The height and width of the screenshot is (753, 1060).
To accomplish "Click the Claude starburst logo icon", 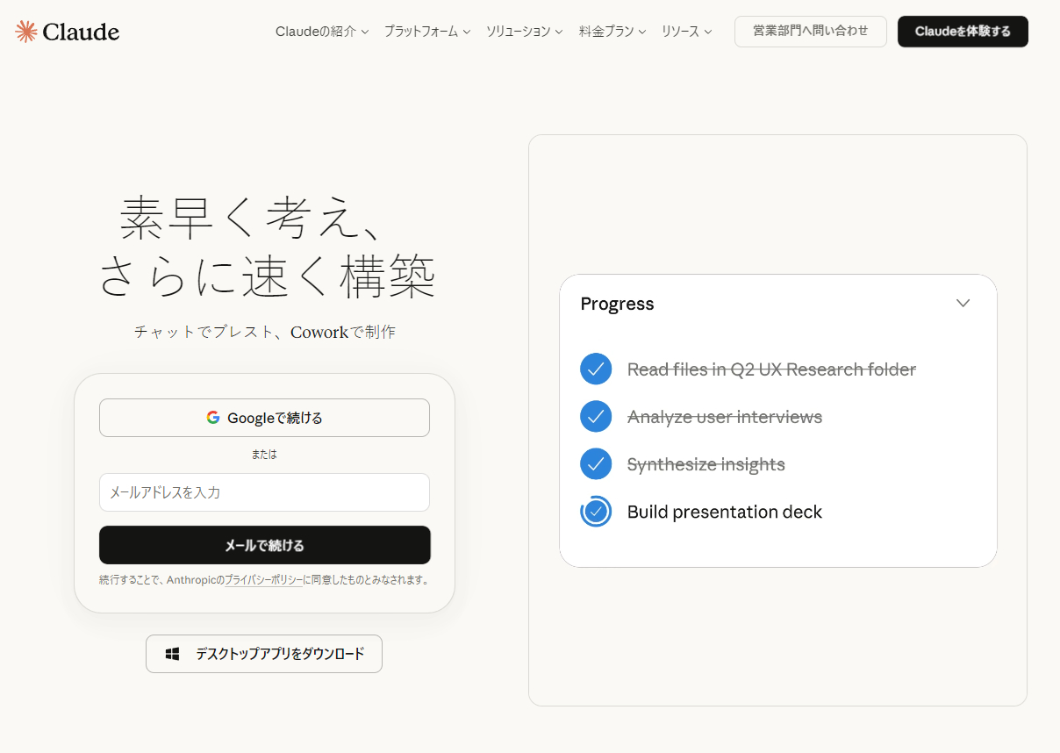I will click(x=26, y=32).
